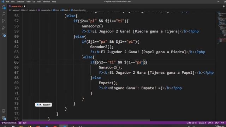Click the text 'Tijeras gana a Papel' on line 67
This screenshot has width=226, height=127.
coord(171,73)
